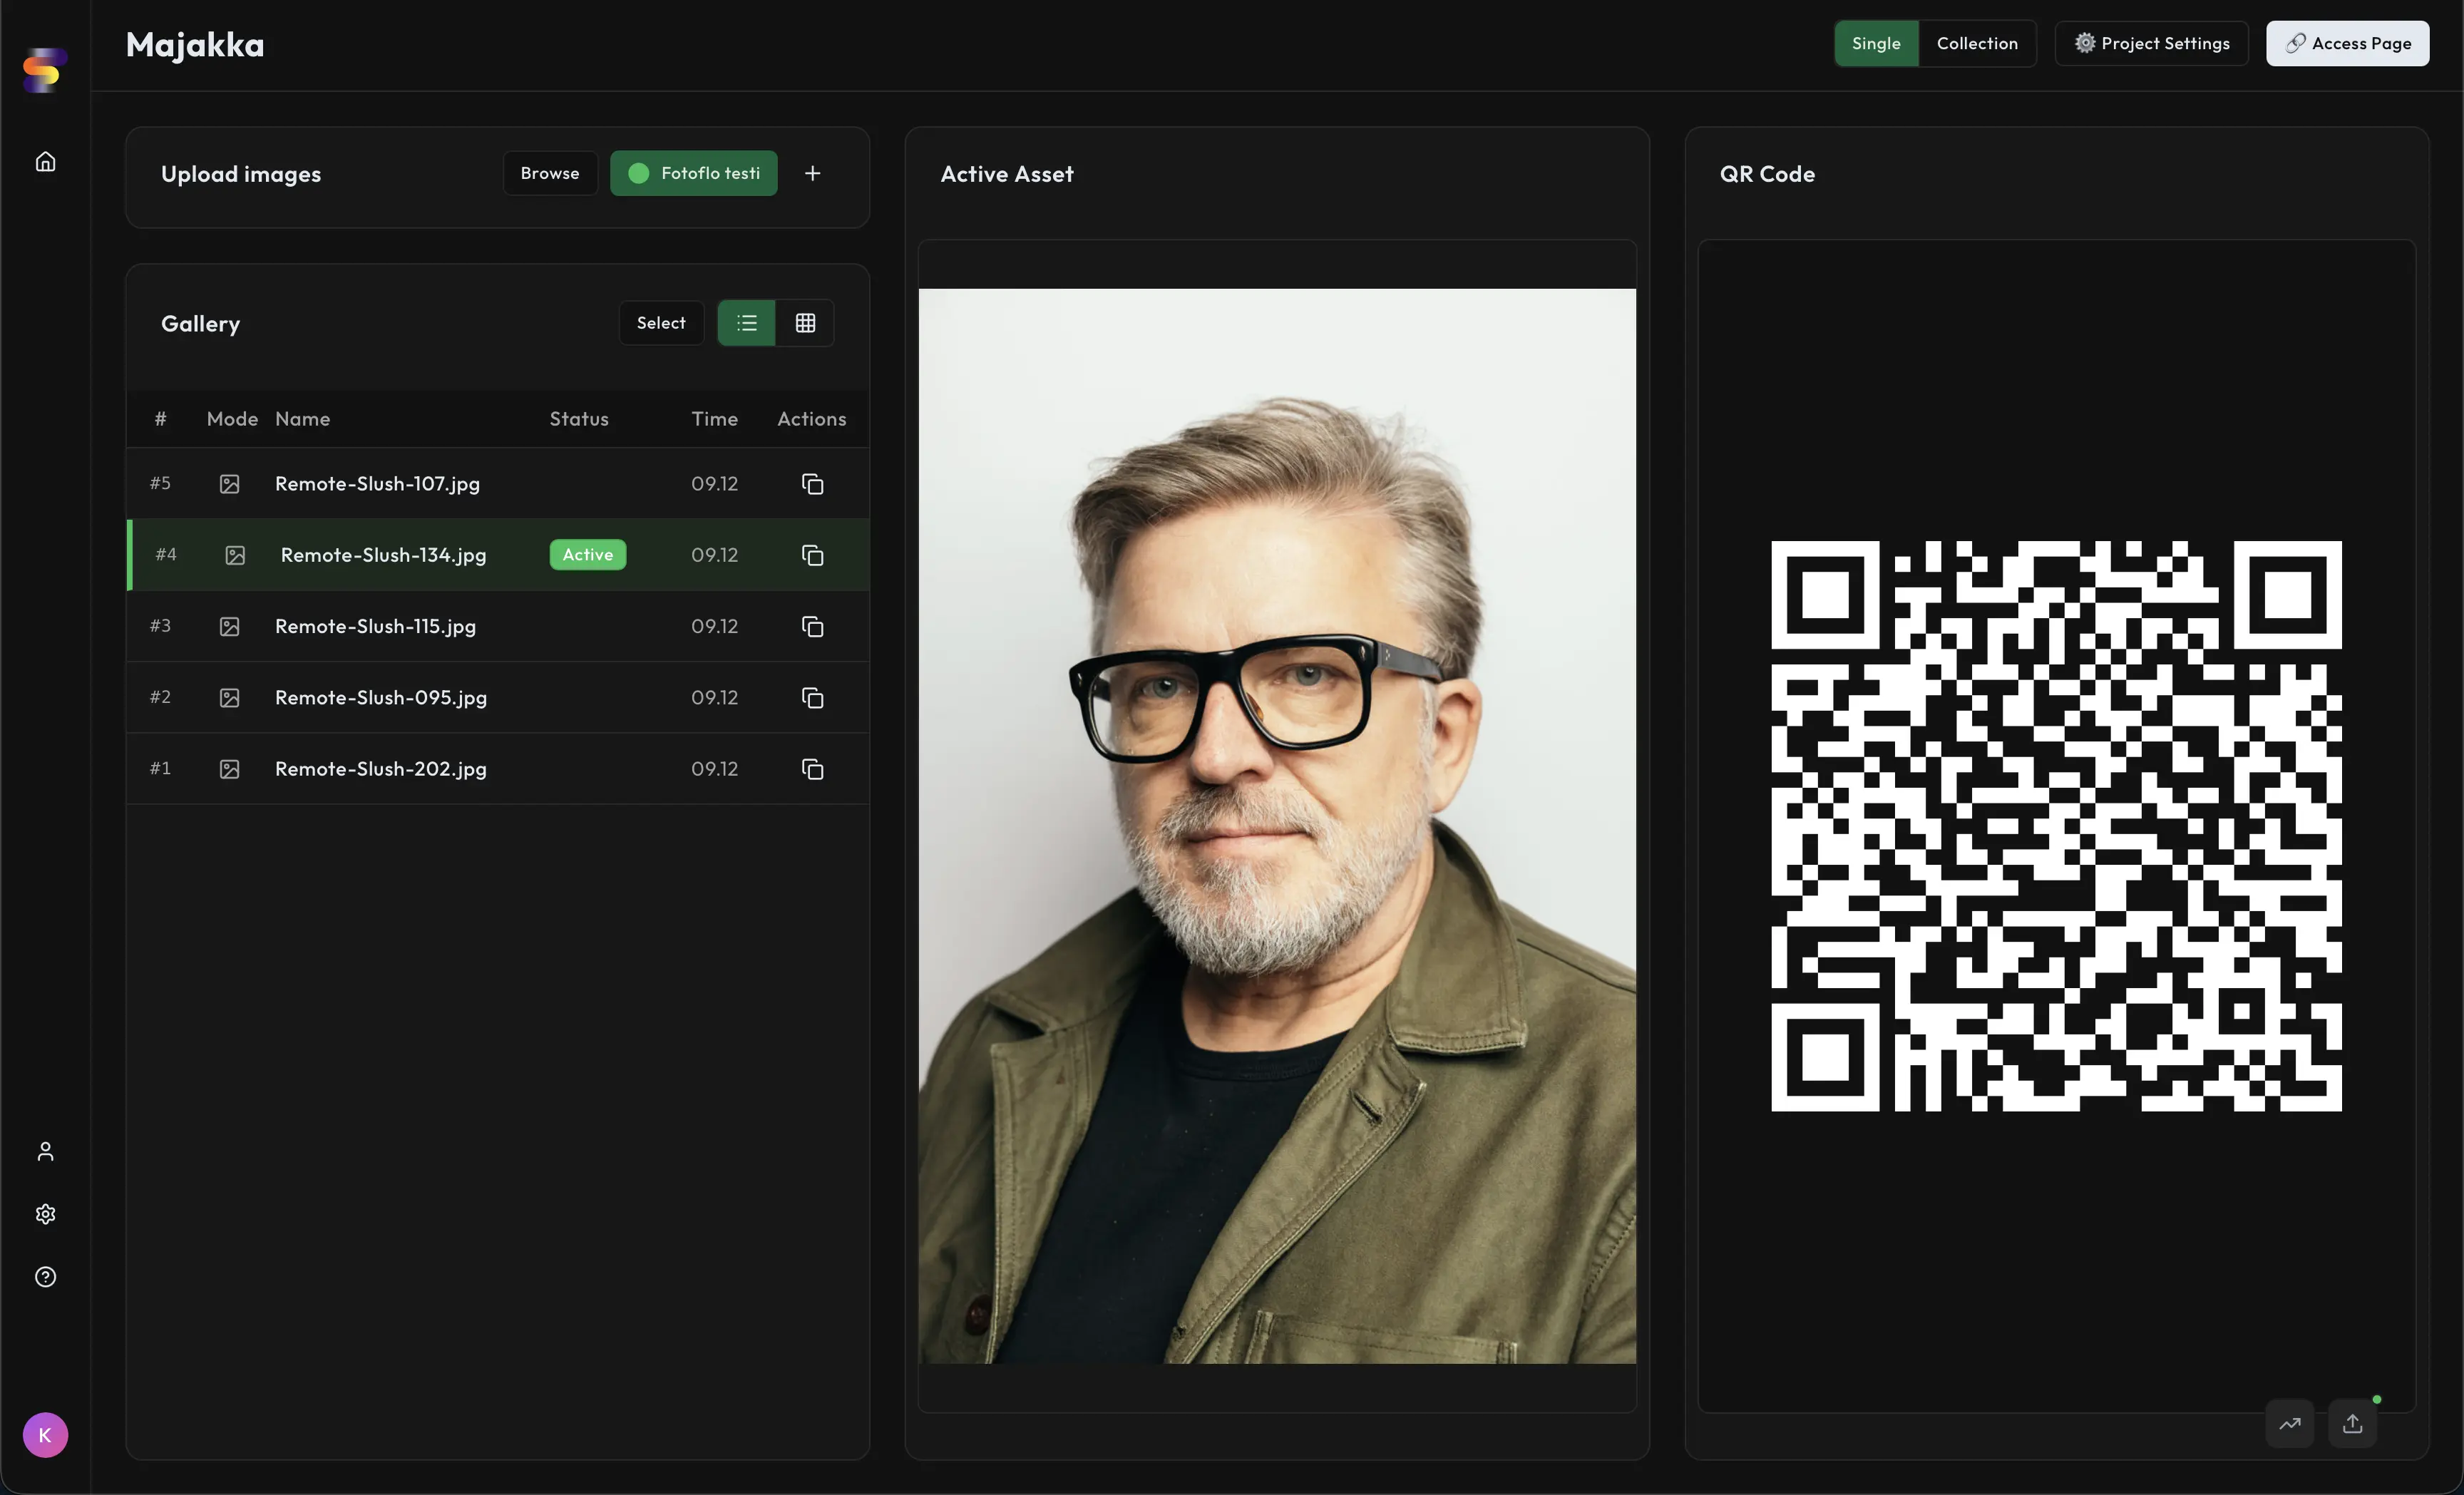Image resolution: width=2464 pixels, height=1495 pixels.
Task: Click the app logo in sidebar
Action: [45, 70]
